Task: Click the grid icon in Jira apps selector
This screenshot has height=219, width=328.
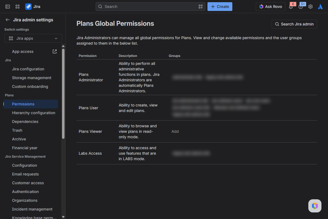Action: (11, 38)
